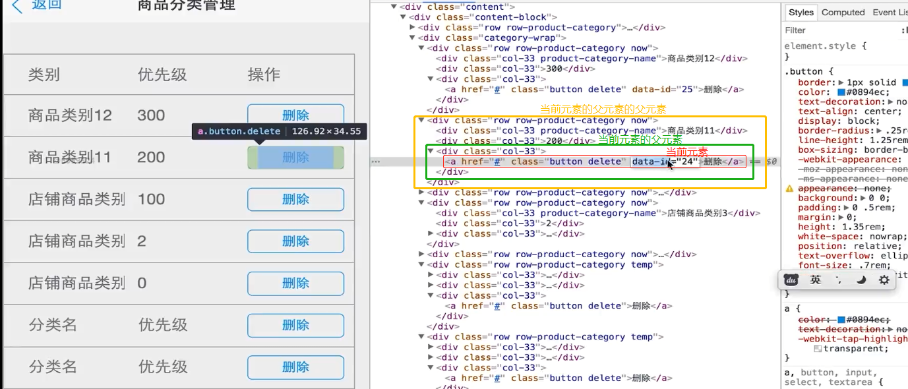
Task: Click struck-through color swatch in 'a' rule
Action: click(841, 320)
